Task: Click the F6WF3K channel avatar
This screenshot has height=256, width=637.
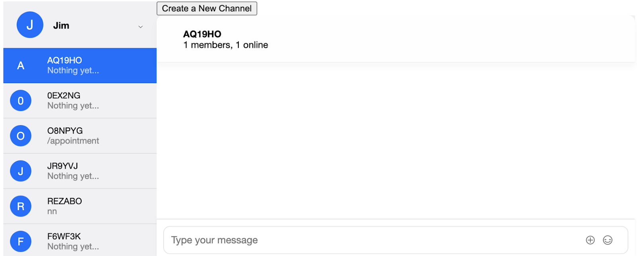Action: (20, 241)
